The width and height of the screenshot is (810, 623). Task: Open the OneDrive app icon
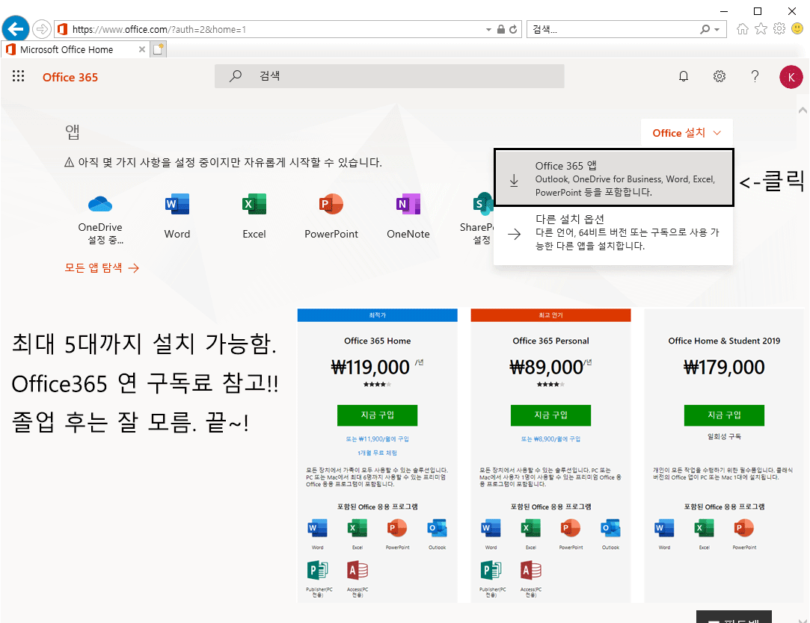(100, 205)
